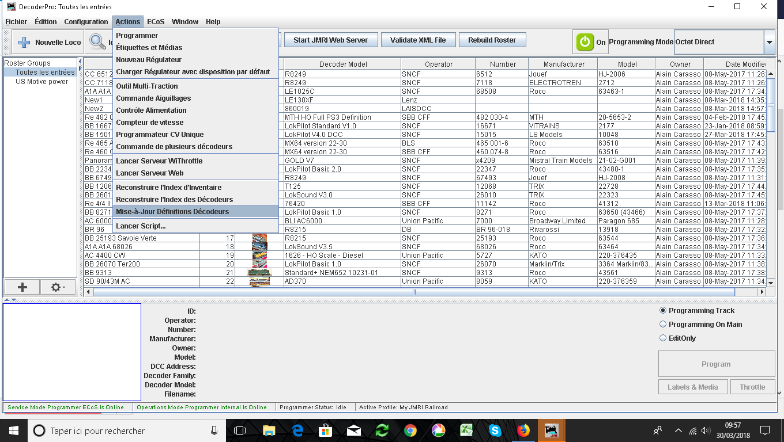This screenshot has height=442, width=784.
Task: Open the ECoS menu
Action: (156, 22)
